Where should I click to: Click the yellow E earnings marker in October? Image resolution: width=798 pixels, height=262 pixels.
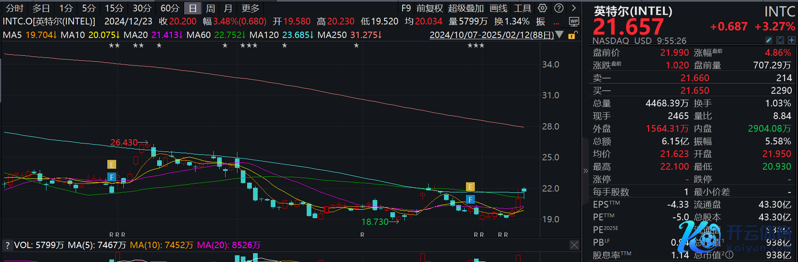tap(112, 165)
